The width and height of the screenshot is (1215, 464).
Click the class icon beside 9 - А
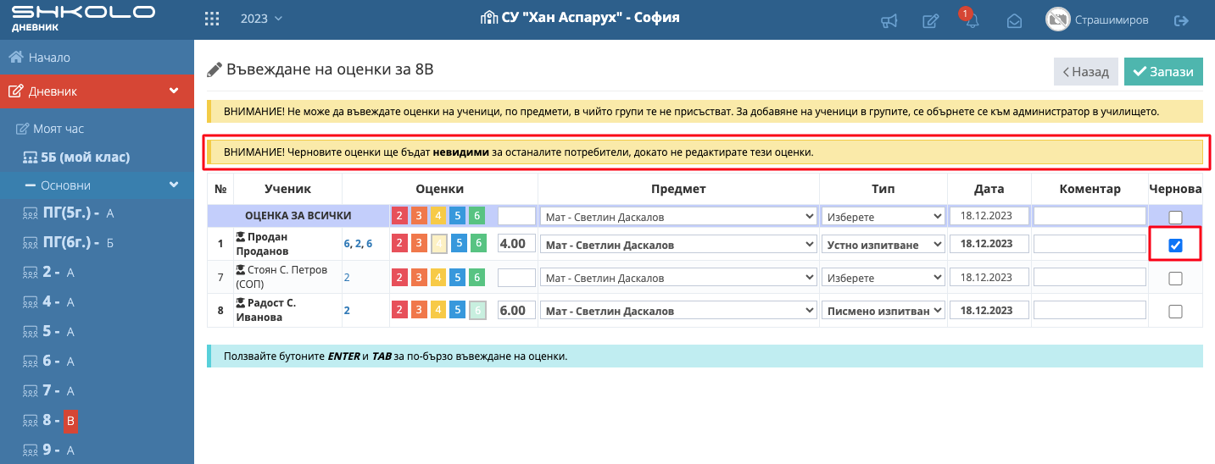point(30,450)
